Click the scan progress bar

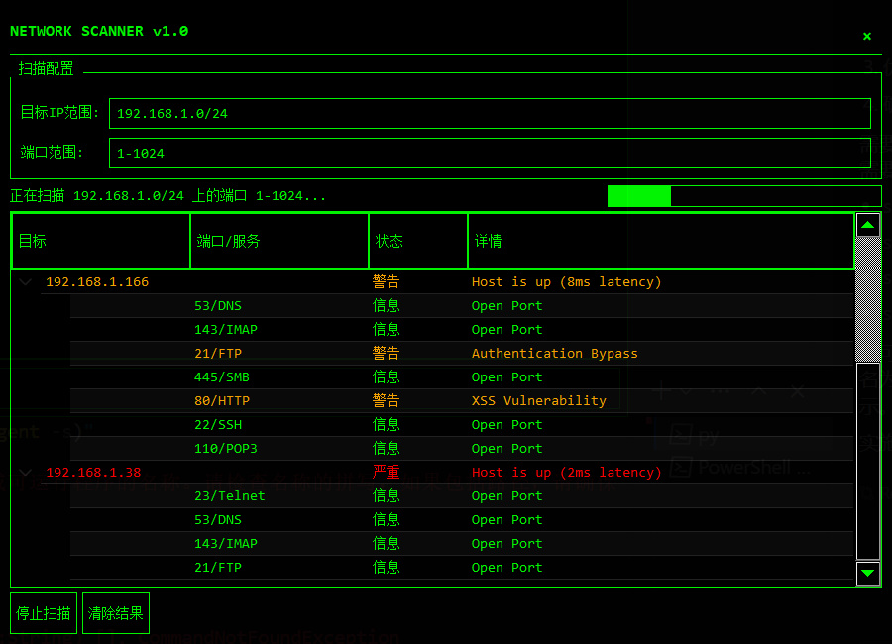(x=743, y=196)
